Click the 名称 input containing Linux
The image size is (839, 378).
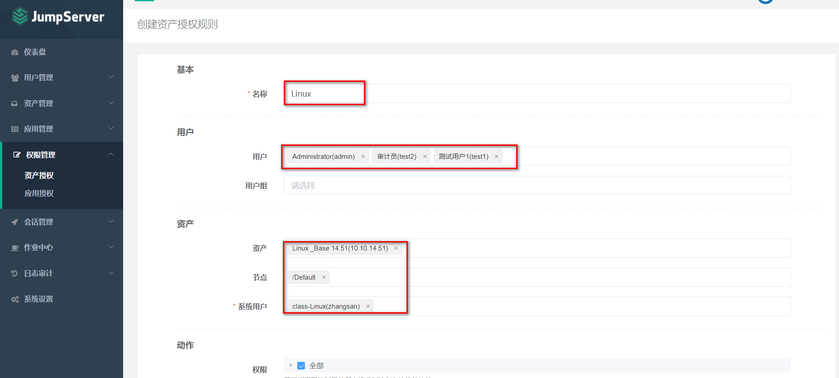(x=537, y=93)
